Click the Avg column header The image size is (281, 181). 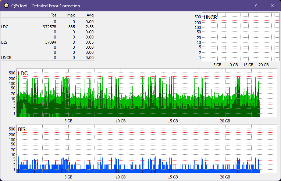pos(90,15)
